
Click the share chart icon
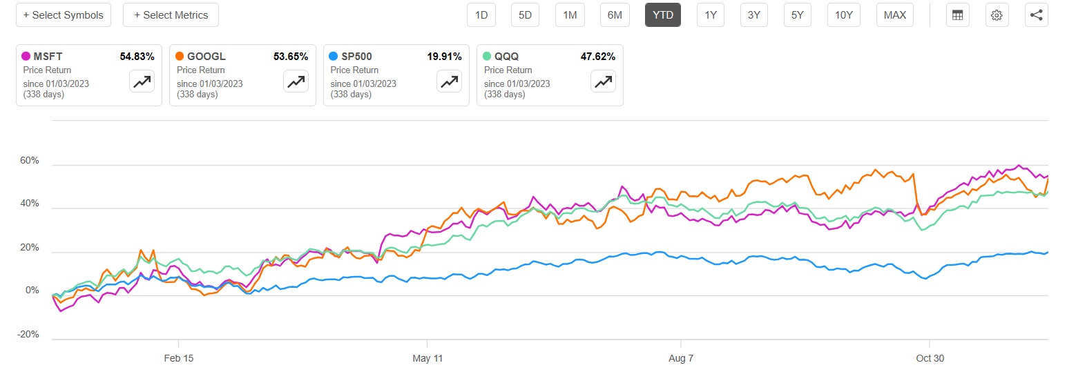click(x=1037, y=15)
